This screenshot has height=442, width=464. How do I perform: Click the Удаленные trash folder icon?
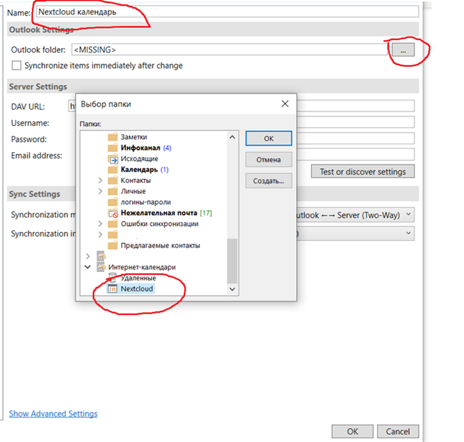pyautogui.click(x=112, y=278)
